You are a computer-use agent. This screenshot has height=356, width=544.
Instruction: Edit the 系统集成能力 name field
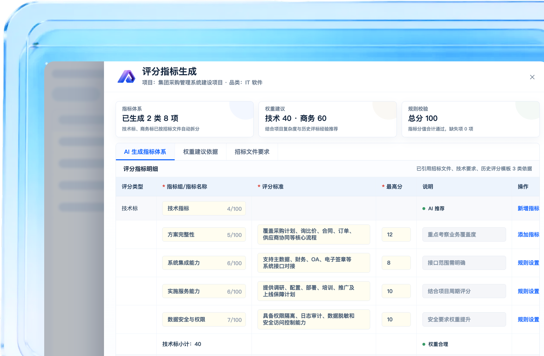(204, 263)
